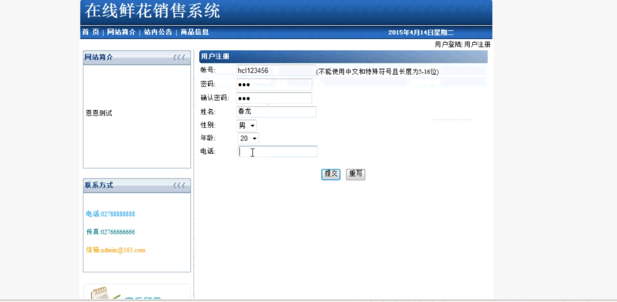Focus the 确认密码 input field
The height and width of the screenshot is (302, 617).
[x=274, y=98]
